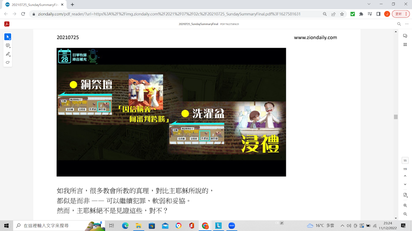Click the Adobe PDF logo icon

7,24
